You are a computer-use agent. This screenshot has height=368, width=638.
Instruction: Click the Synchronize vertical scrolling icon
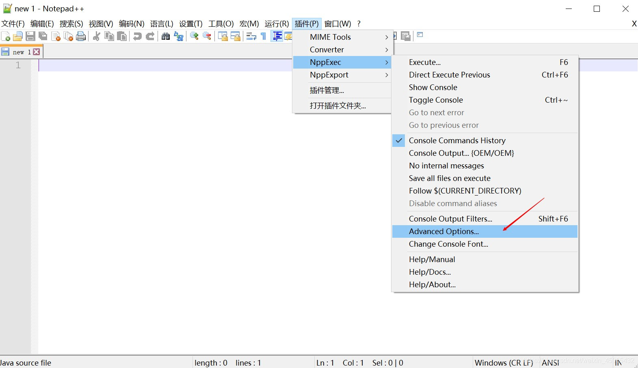click(x=223, y=36)
